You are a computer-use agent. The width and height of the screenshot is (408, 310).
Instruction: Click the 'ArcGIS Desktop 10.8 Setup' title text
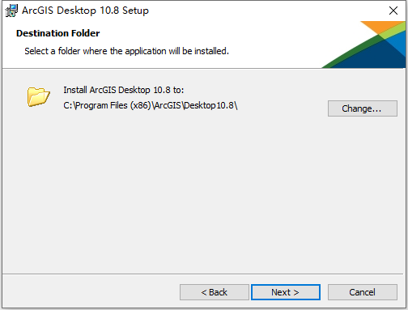point(85,11)
